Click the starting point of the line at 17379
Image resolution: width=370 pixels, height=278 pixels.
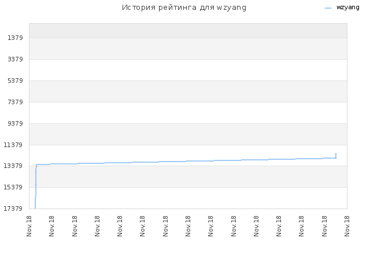click(35, 208)
